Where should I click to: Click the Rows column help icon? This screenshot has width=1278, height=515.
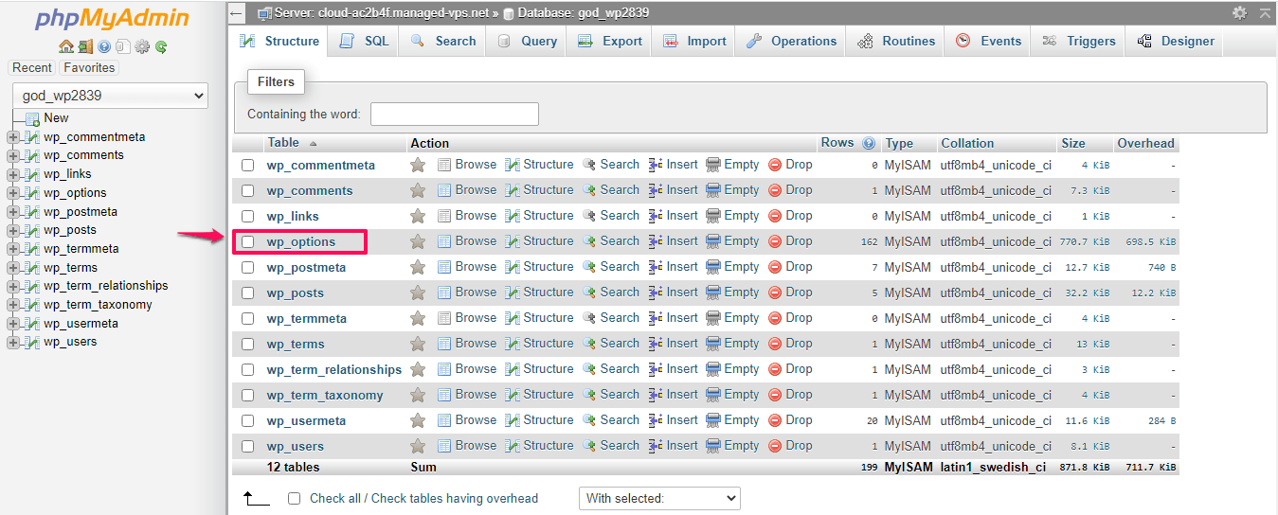(x=869, y=143)
